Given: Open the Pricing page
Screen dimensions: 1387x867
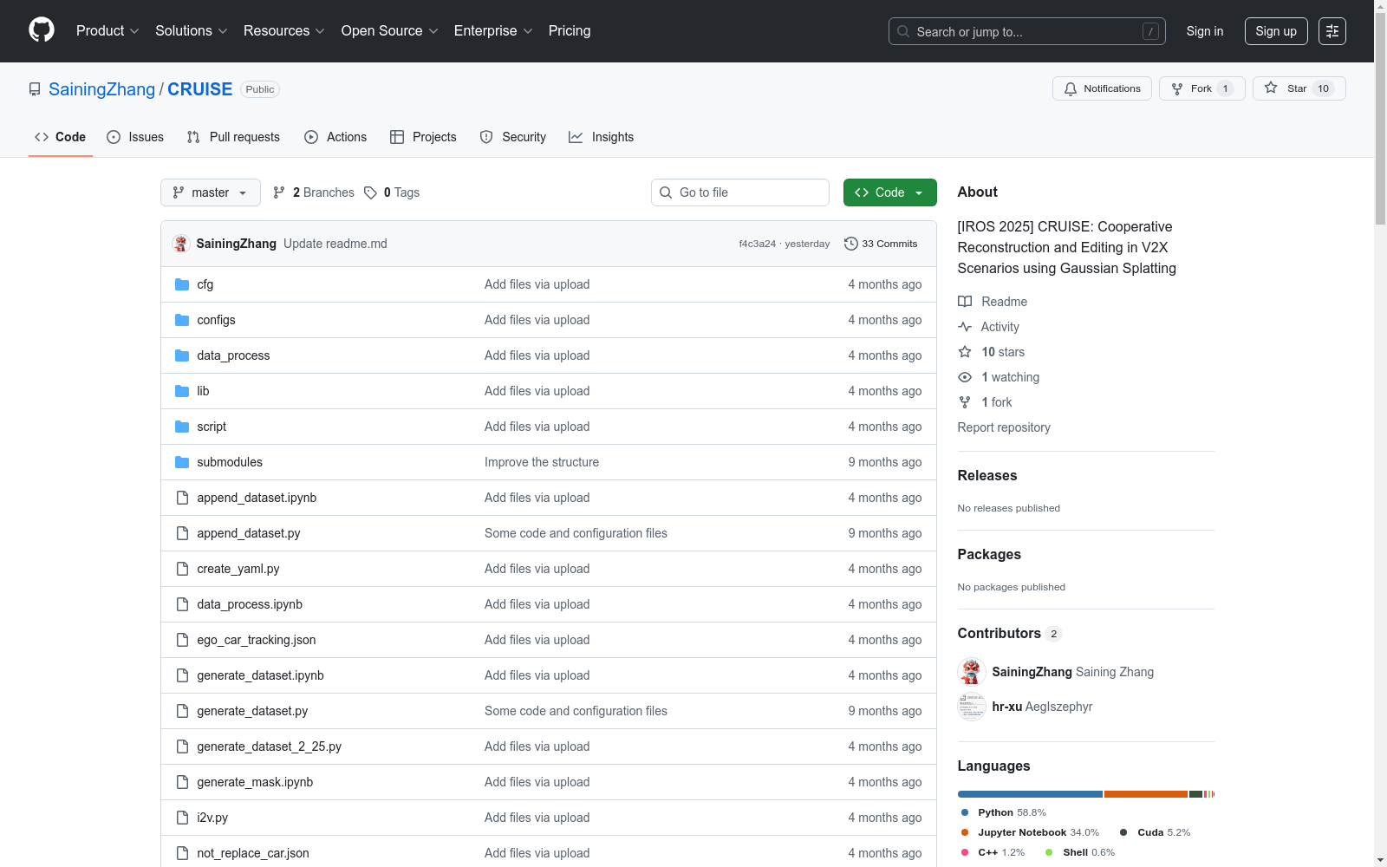Looking at the screenshot, I should (x=570, y=31).
